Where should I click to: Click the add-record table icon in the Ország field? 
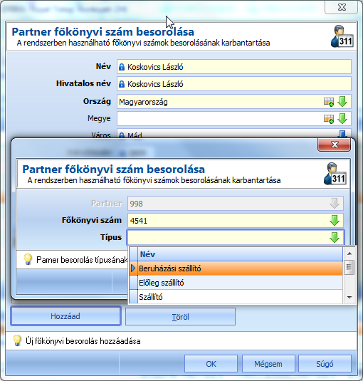[x=329, y=102]
